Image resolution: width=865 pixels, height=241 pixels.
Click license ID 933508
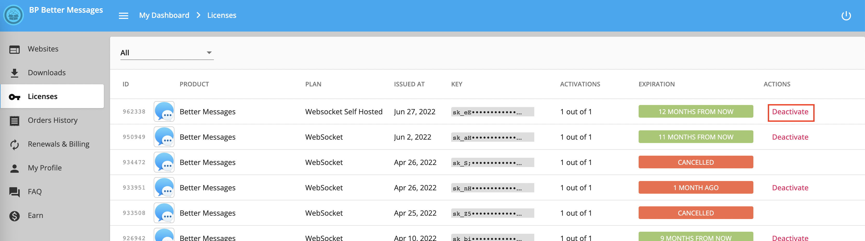pos(134,213)
